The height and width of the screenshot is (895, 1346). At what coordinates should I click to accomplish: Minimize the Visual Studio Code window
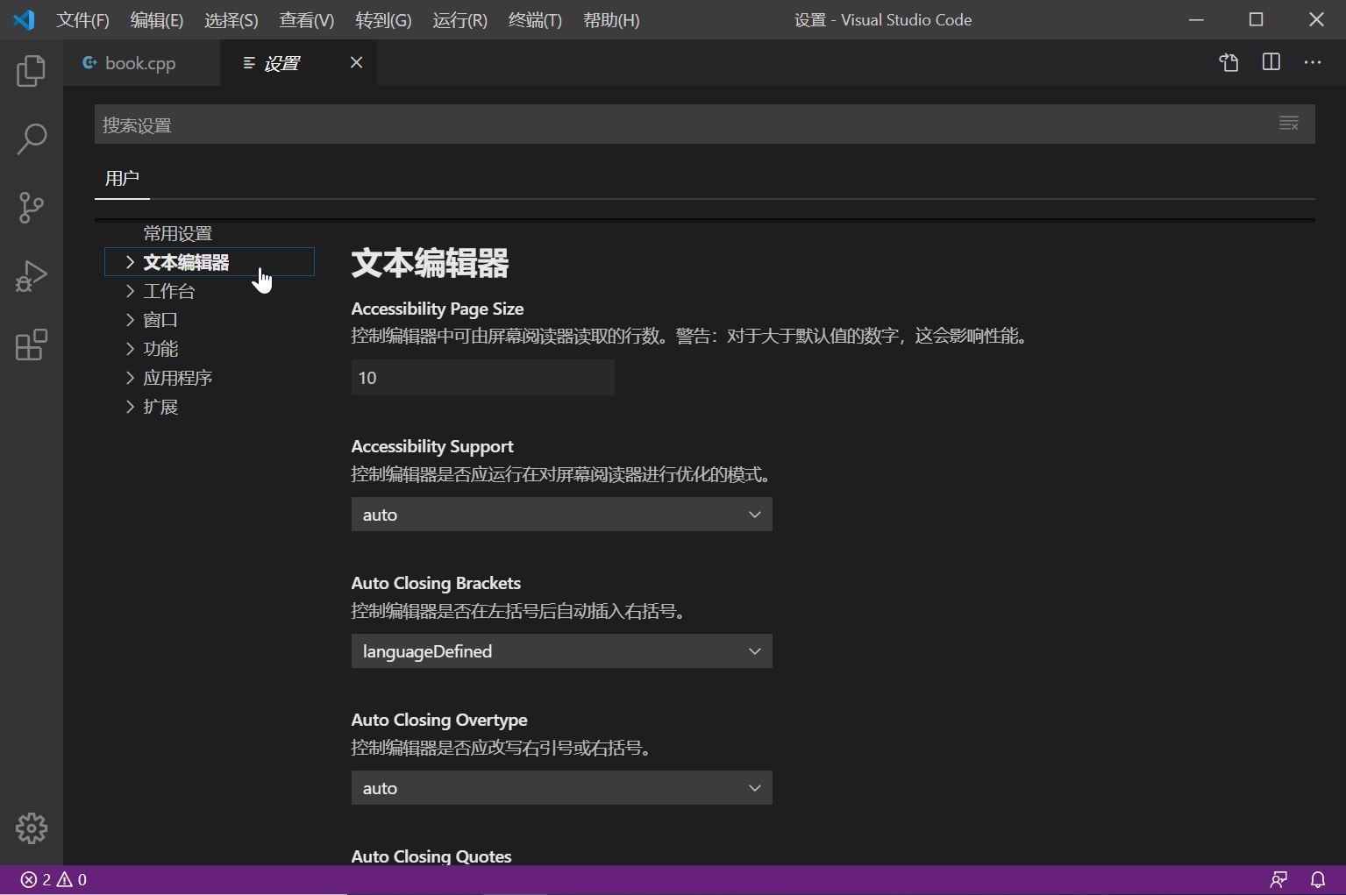click(1196, 19)
